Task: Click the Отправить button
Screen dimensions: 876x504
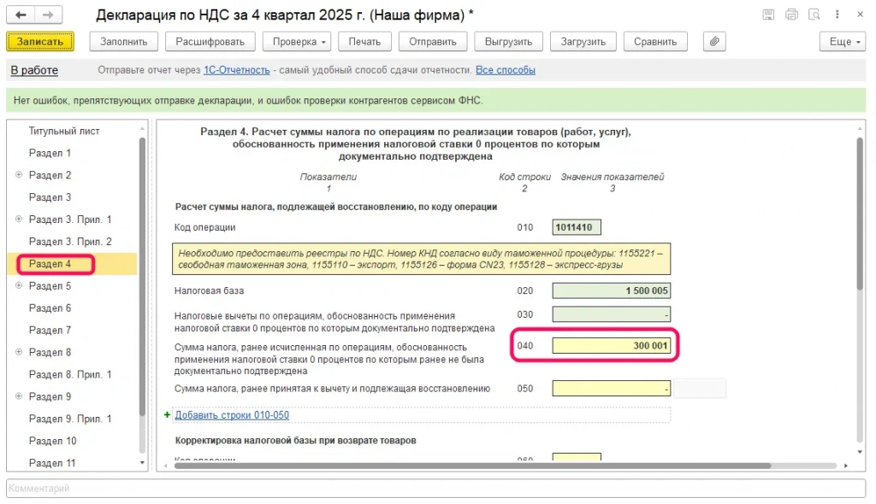Action: pos(433,41)
